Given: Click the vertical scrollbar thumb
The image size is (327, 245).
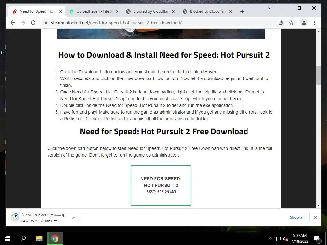Looking at the screenshot, I should 318,75.
